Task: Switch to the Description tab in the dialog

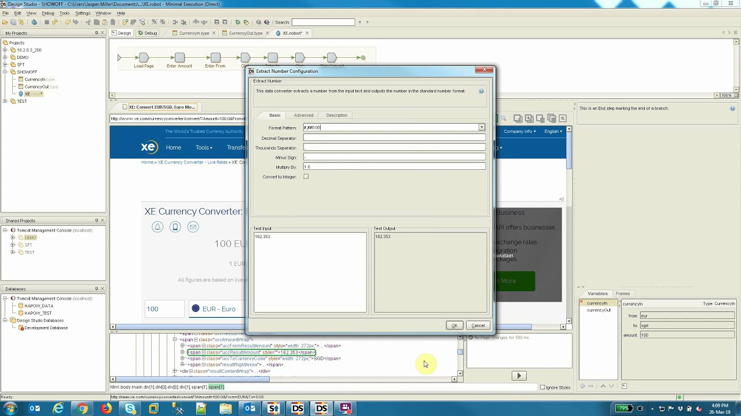Action: pos(336,115)
